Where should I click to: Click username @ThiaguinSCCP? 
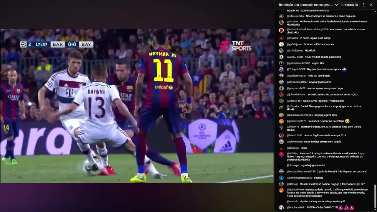point(296,69)
